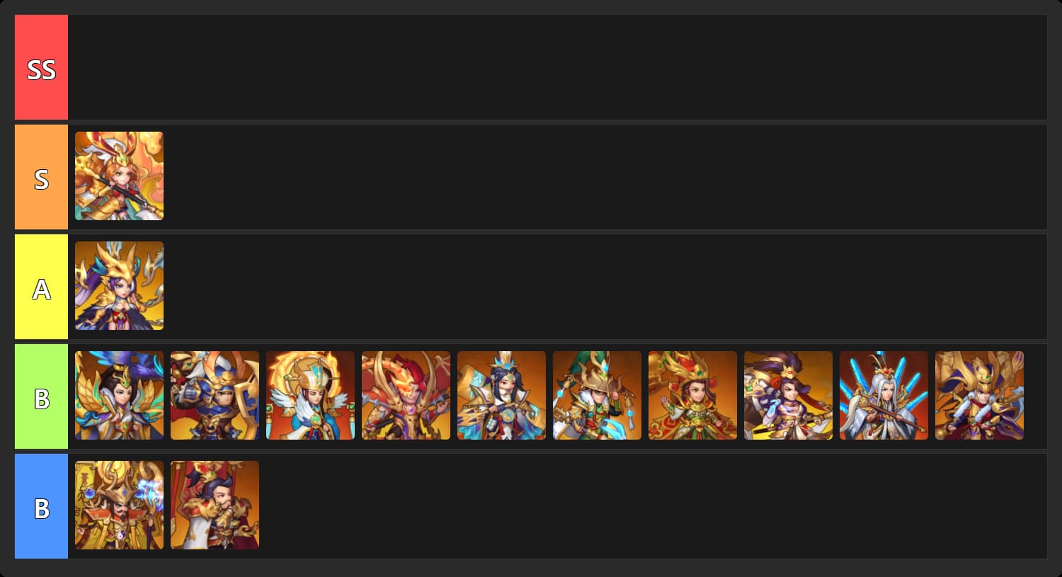
Task: Select the green B tier label
Action: (x=41, y=396)
